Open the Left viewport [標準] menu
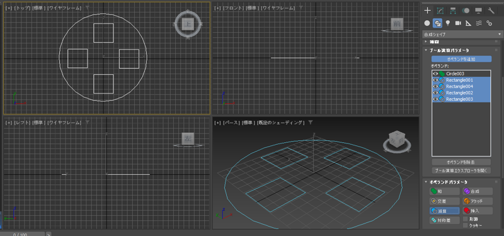504x236 pixels. click(39, 123)
